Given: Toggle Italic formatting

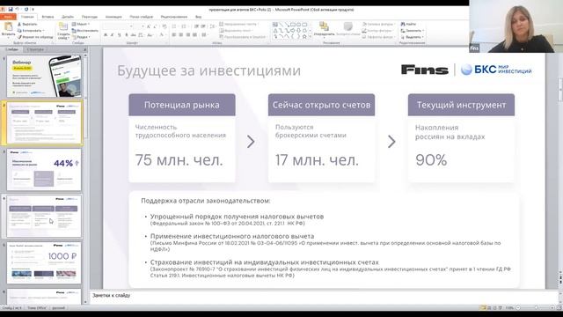Looking at the screenshot, I should (113, 35).
